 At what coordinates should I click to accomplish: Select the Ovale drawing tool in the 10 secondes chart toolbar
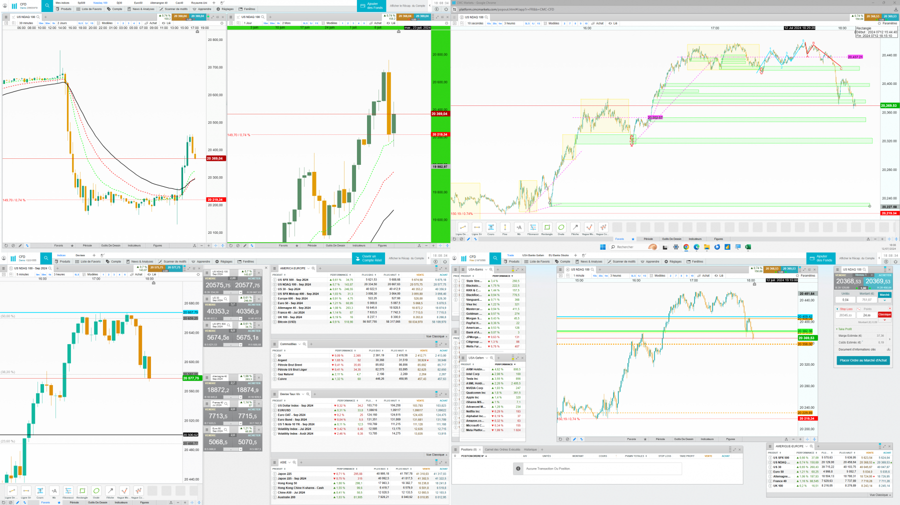click(561, 228)
